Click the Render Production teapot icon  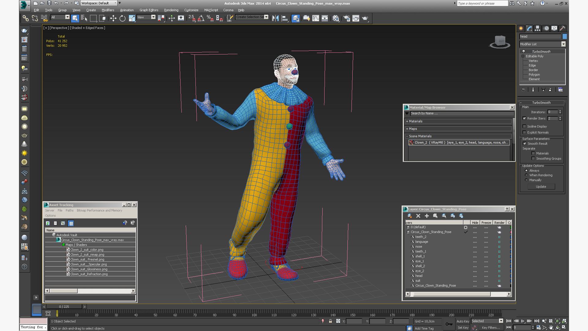[x=365, y=18]
